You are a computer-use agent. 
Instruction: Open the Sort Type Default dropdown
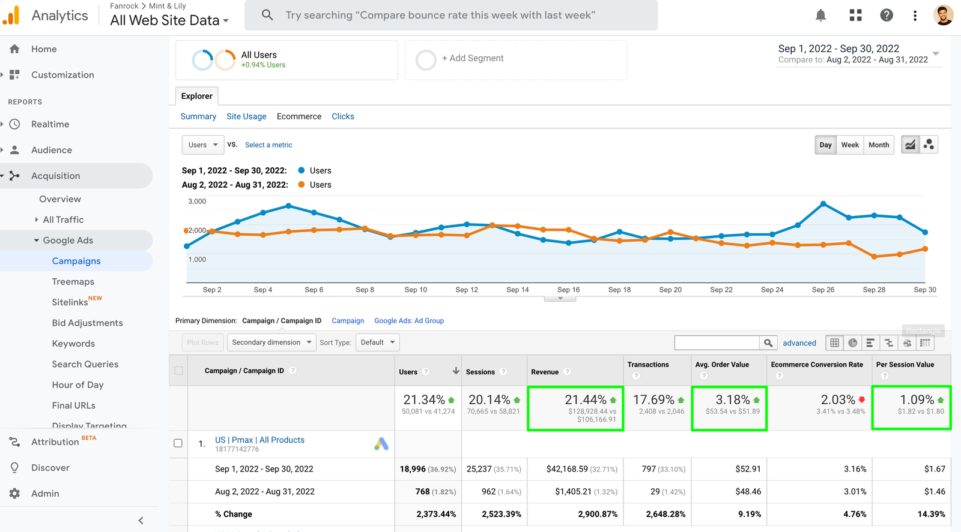(x=377, y=342)
